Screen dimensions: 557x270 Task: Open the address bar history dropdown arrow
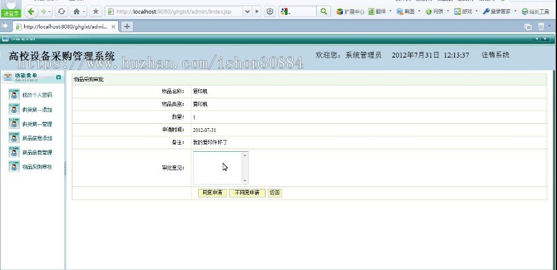click(x=247, y=11)
